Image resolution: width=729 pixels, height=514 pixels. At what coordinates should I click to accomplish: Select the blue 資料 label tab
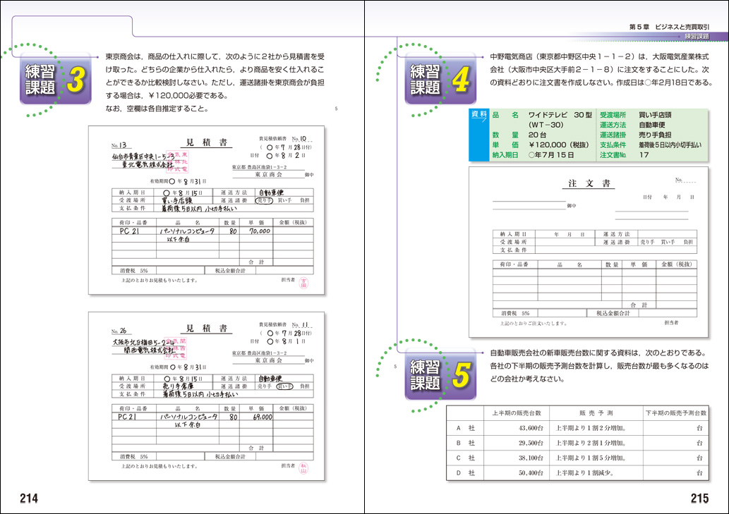coord(479,135)
